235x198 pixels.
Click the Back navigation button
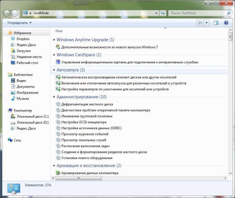(x=7, y=13)
